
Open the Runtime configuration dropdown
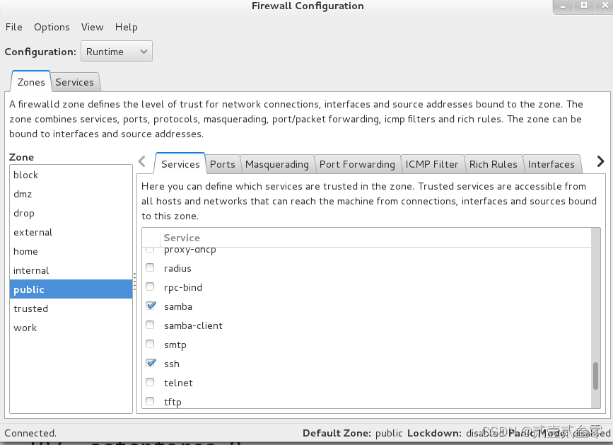(x=116, y=51)
